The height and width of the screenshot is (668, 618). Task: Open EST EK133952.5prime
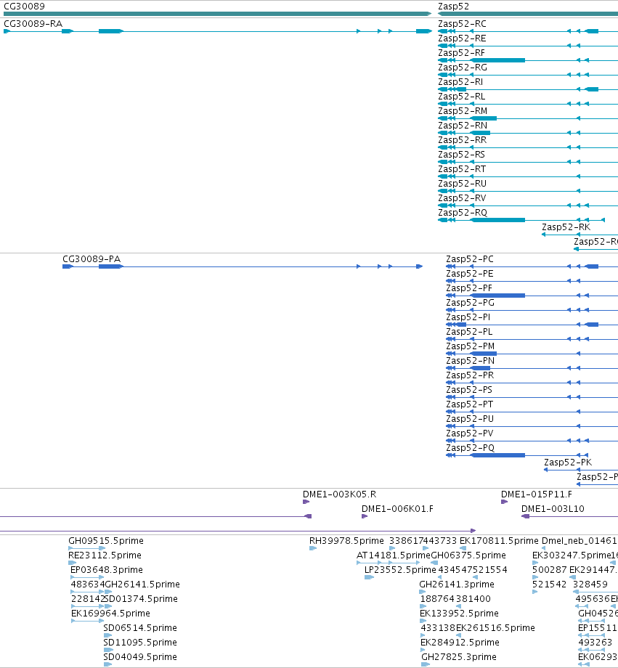459,613
